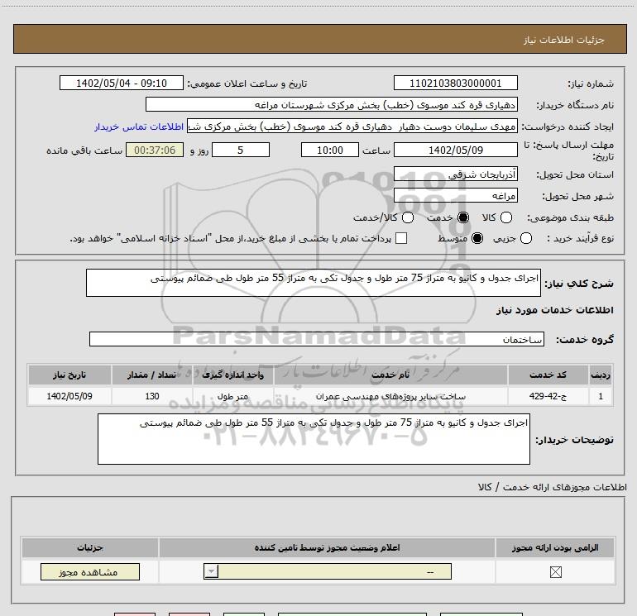
Task: Click the شهر محل تحویل field مراغه
Action: click(455, 196)
